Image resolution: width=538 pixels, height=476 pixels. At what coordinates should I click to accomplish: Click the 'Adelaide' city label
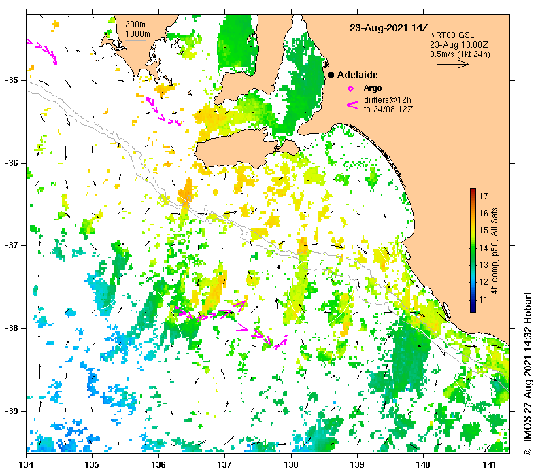point(357,75)
